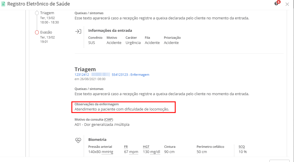Select the red Evasão timeline circle marker
This screenshot has width=294, height=162.
point(37,33)
